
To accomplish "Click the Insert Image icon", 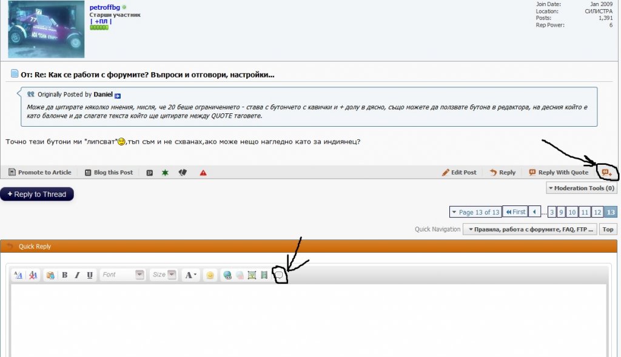I will tap(252, 275).
